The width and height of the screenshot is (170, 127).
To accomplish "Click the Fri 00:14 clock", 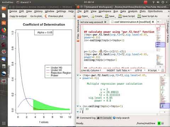I will pos(89,2).
